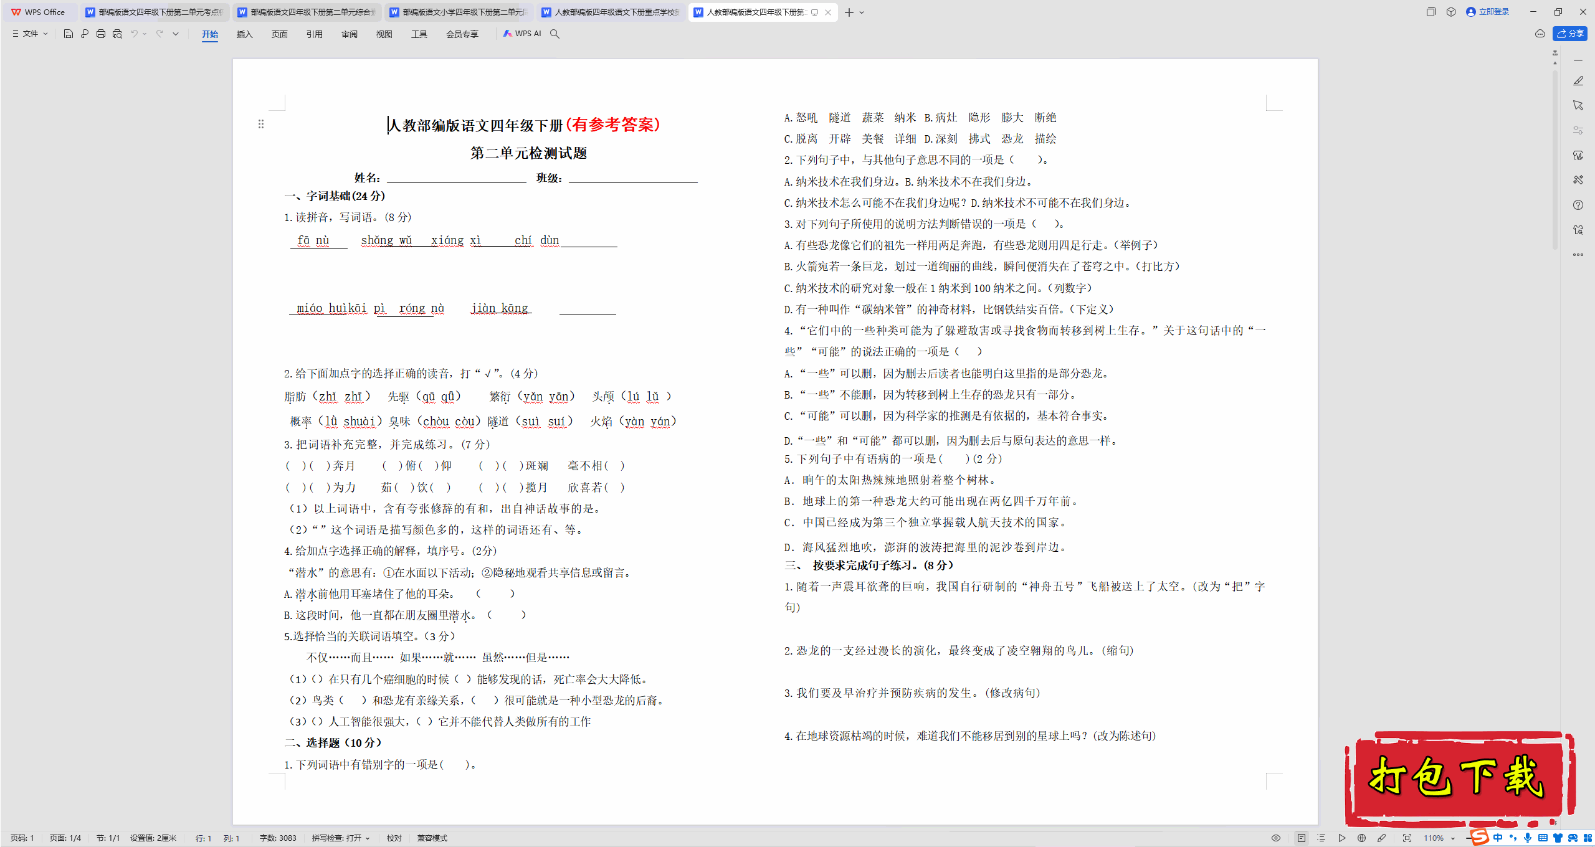1595x847 pixels.
Task: Click 立即登录 login link
Action: click(x=1488, y=12)
